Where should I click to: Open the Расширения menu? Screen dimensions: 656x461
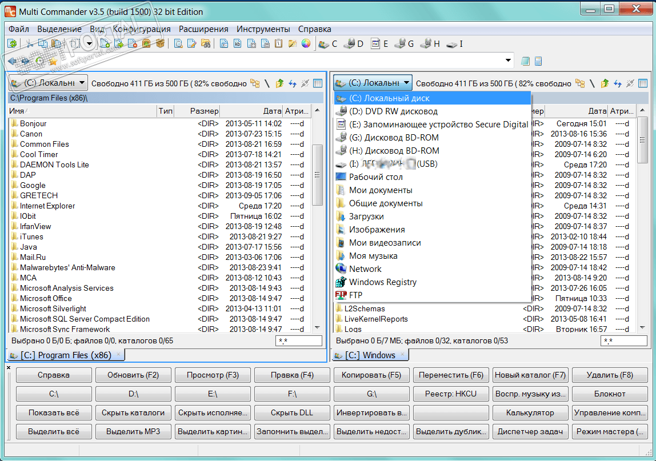203,29
